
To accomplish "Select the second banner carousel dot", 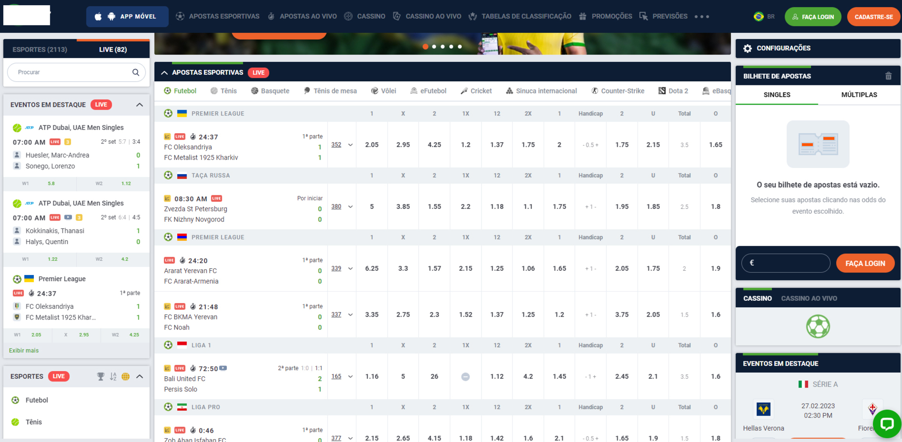I will click(x=434, y=46).
